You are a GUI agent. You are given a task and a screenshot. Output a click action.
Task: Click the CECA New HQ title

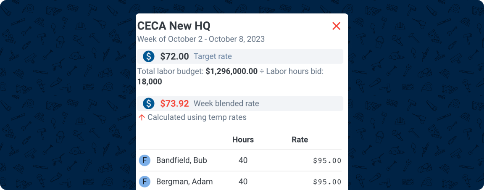[174, 26]
